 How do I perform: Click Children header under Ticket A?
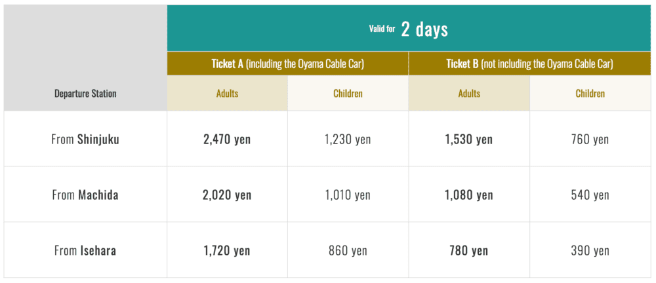click(348, 94)
